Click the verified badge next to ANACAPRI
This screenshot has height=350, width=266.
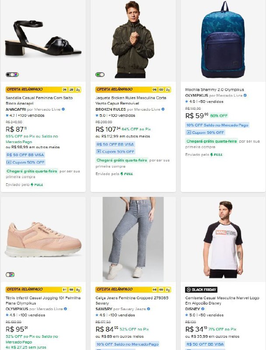(x=64, y=109)
